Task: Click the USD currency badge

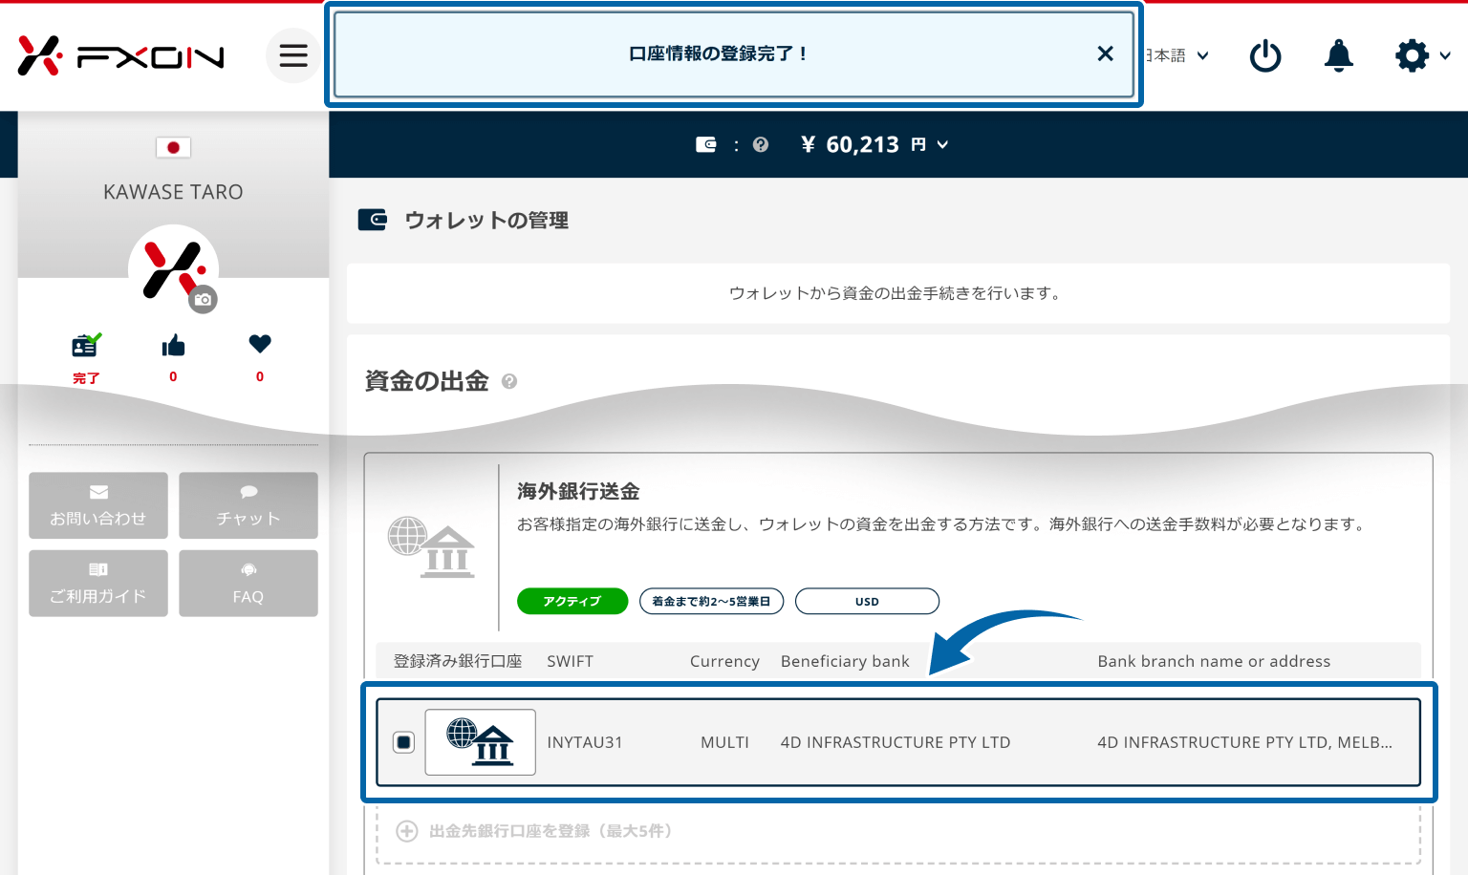Action: 867,601
